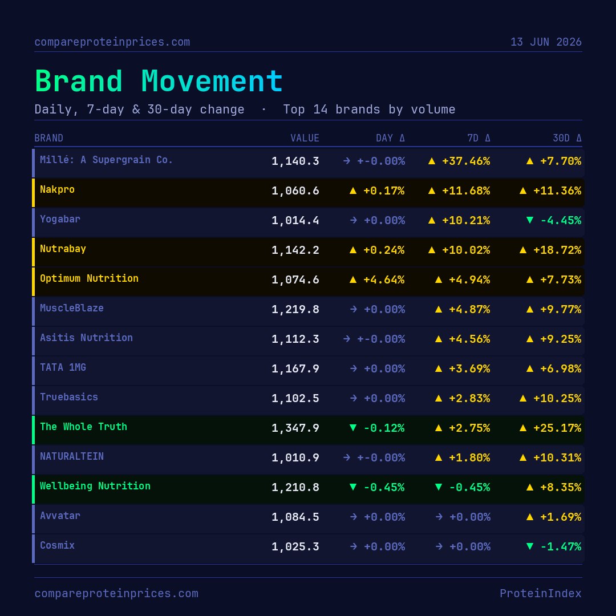Select the Nutrabay brand name
The height and width of the screenshot is (616, 616).
coord(63,249)
